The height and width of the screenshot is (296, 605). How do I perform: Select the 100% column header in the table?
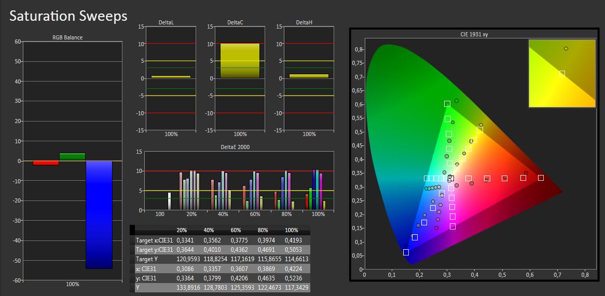click(x=291, y=230)
